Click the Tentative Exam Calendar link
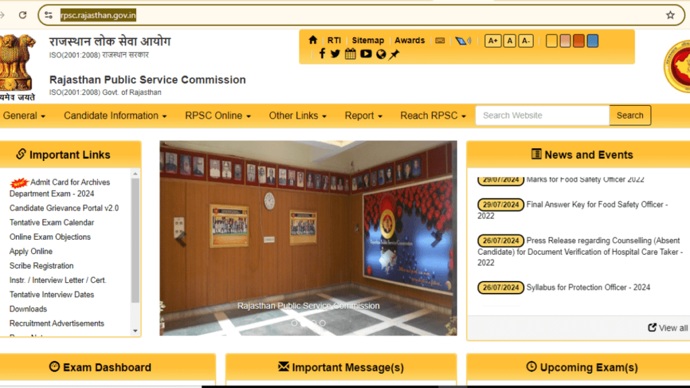 tap(51, 222)
